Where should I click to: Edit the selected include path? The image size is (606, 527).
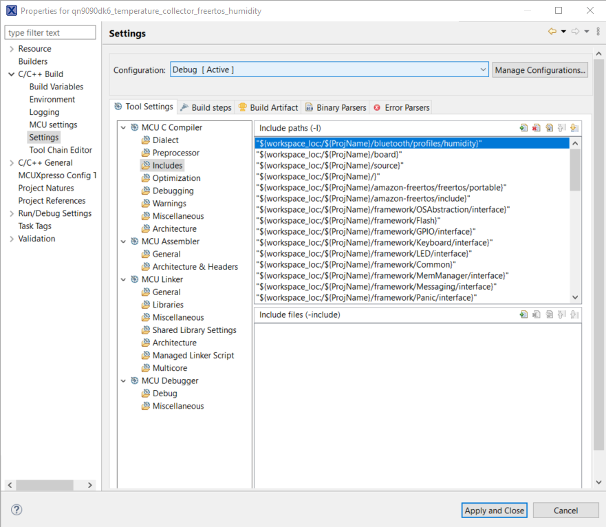[x=549, y=127]
